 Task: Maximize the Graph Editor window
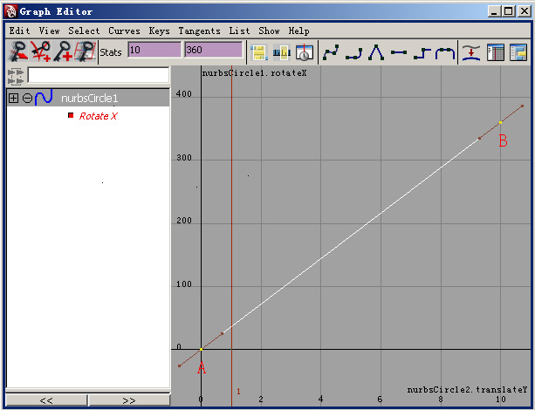pos(508,11)
